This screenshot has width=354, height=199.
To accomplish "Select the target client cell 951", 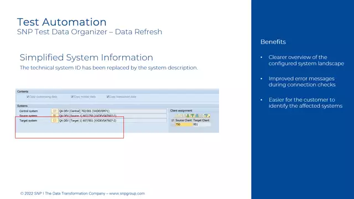I will (201, 124).
